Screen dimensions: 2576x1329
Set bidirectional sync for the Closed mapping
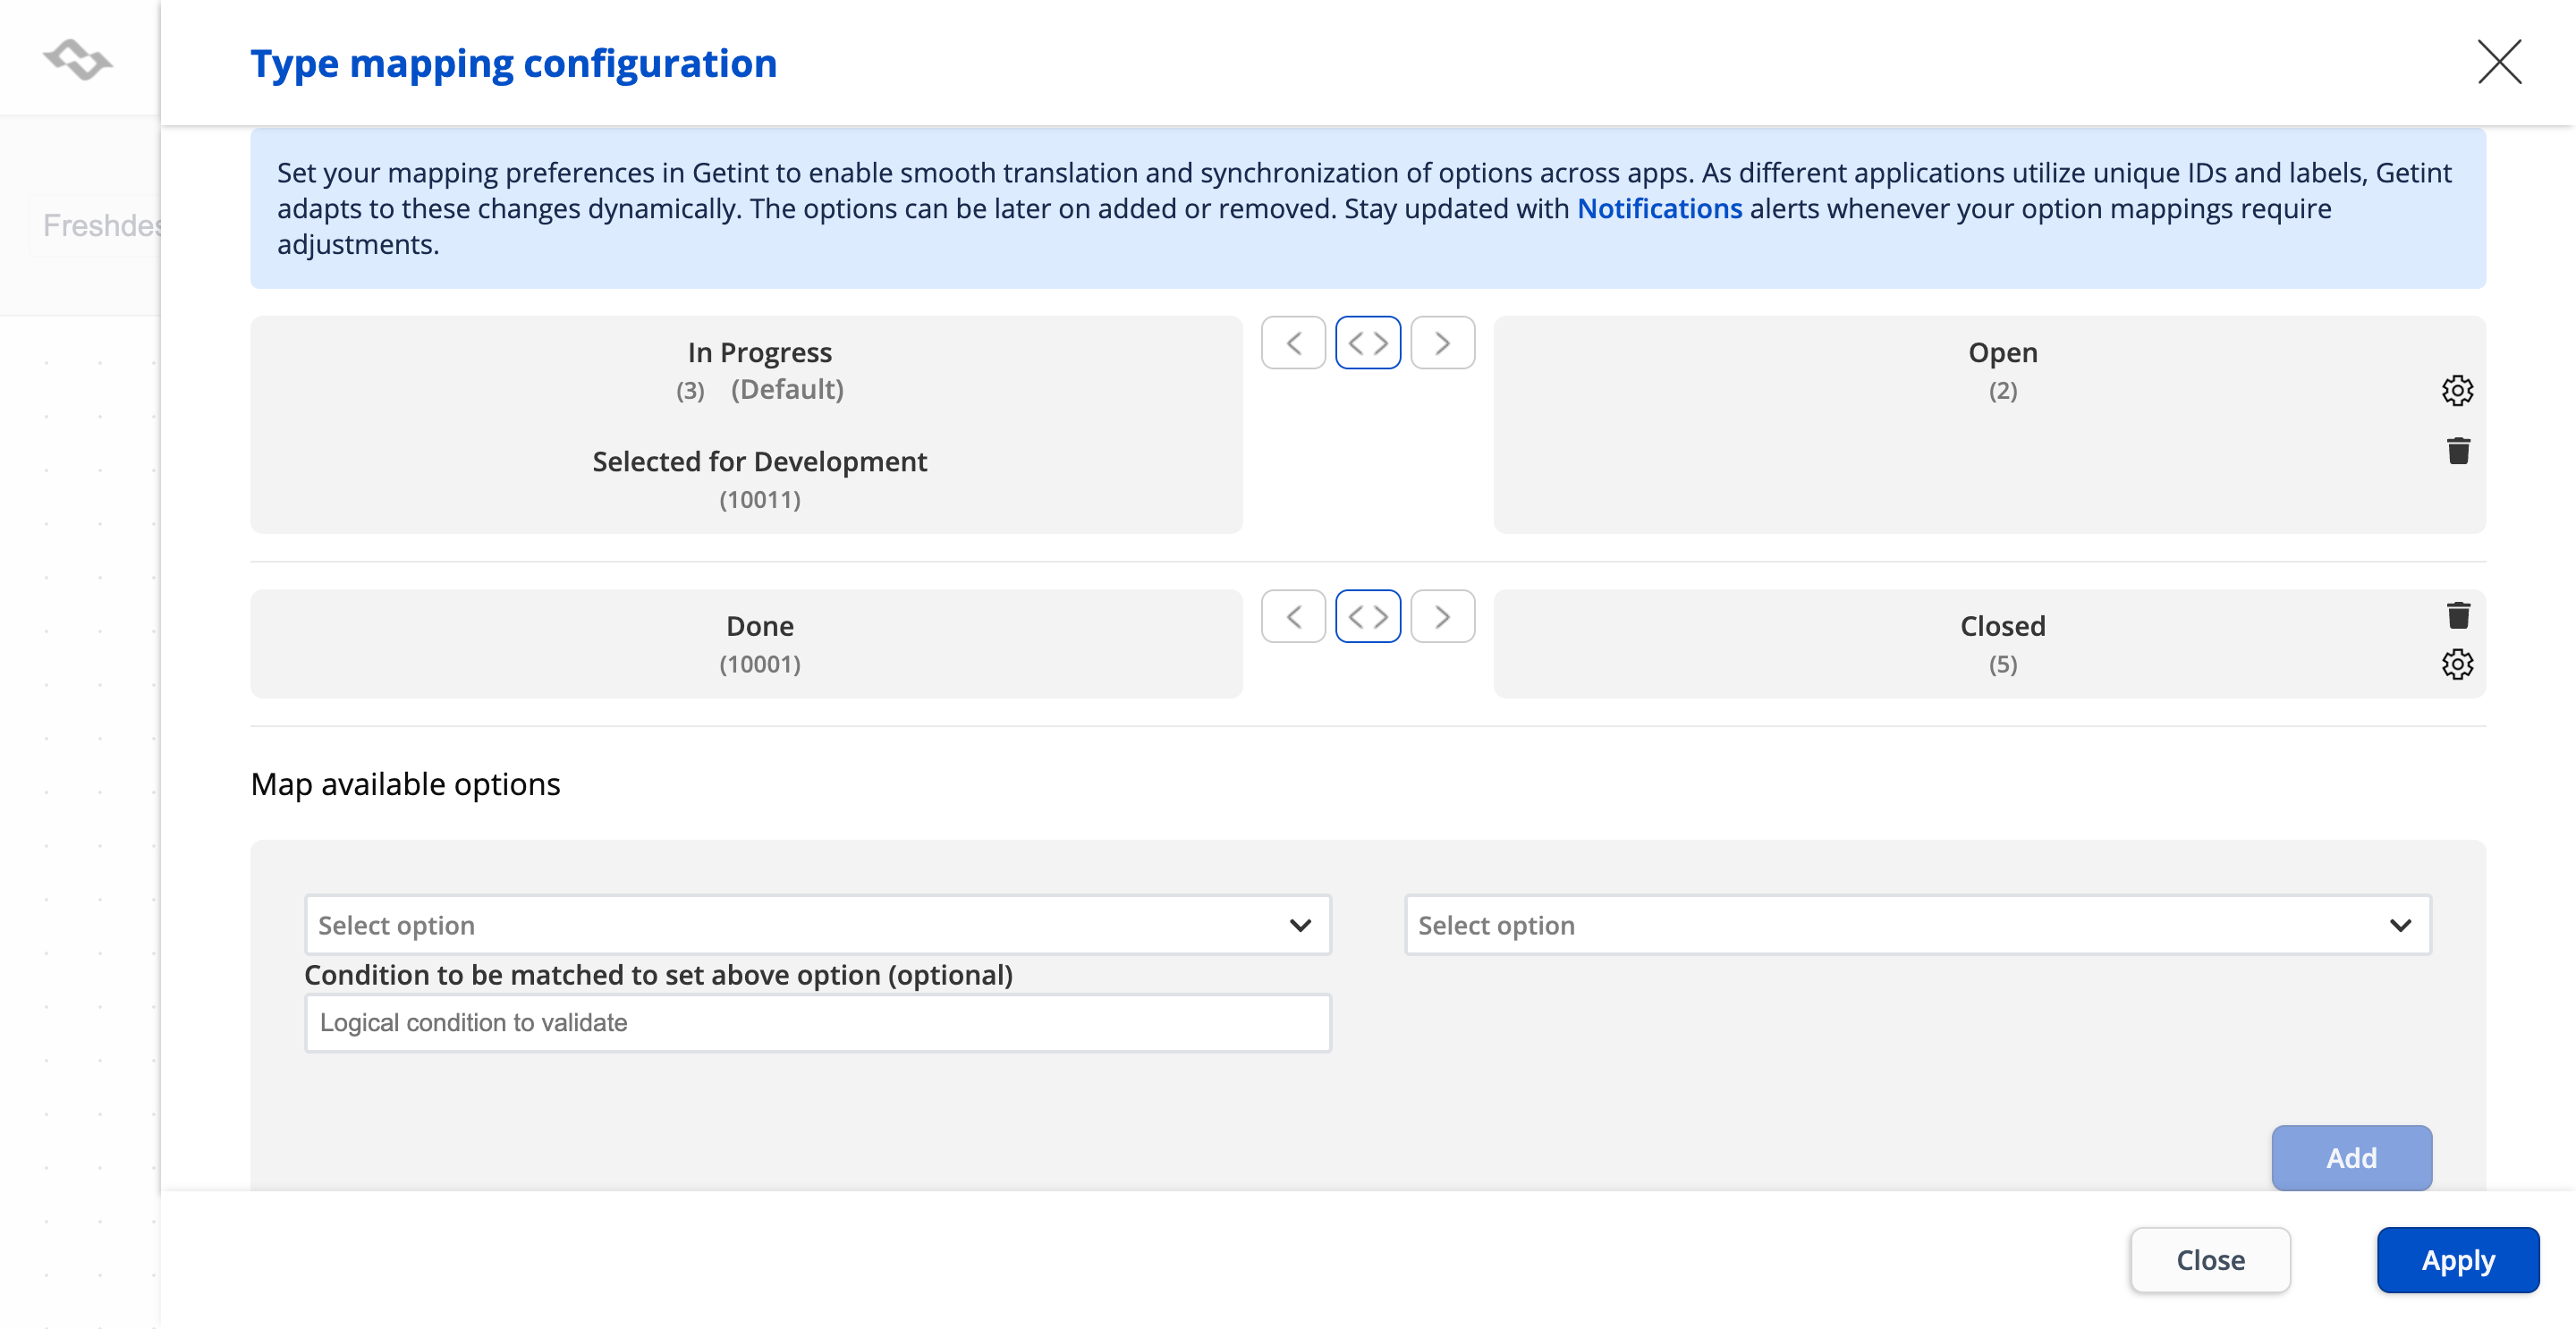pyautogui.click(x=1368, y=616)
